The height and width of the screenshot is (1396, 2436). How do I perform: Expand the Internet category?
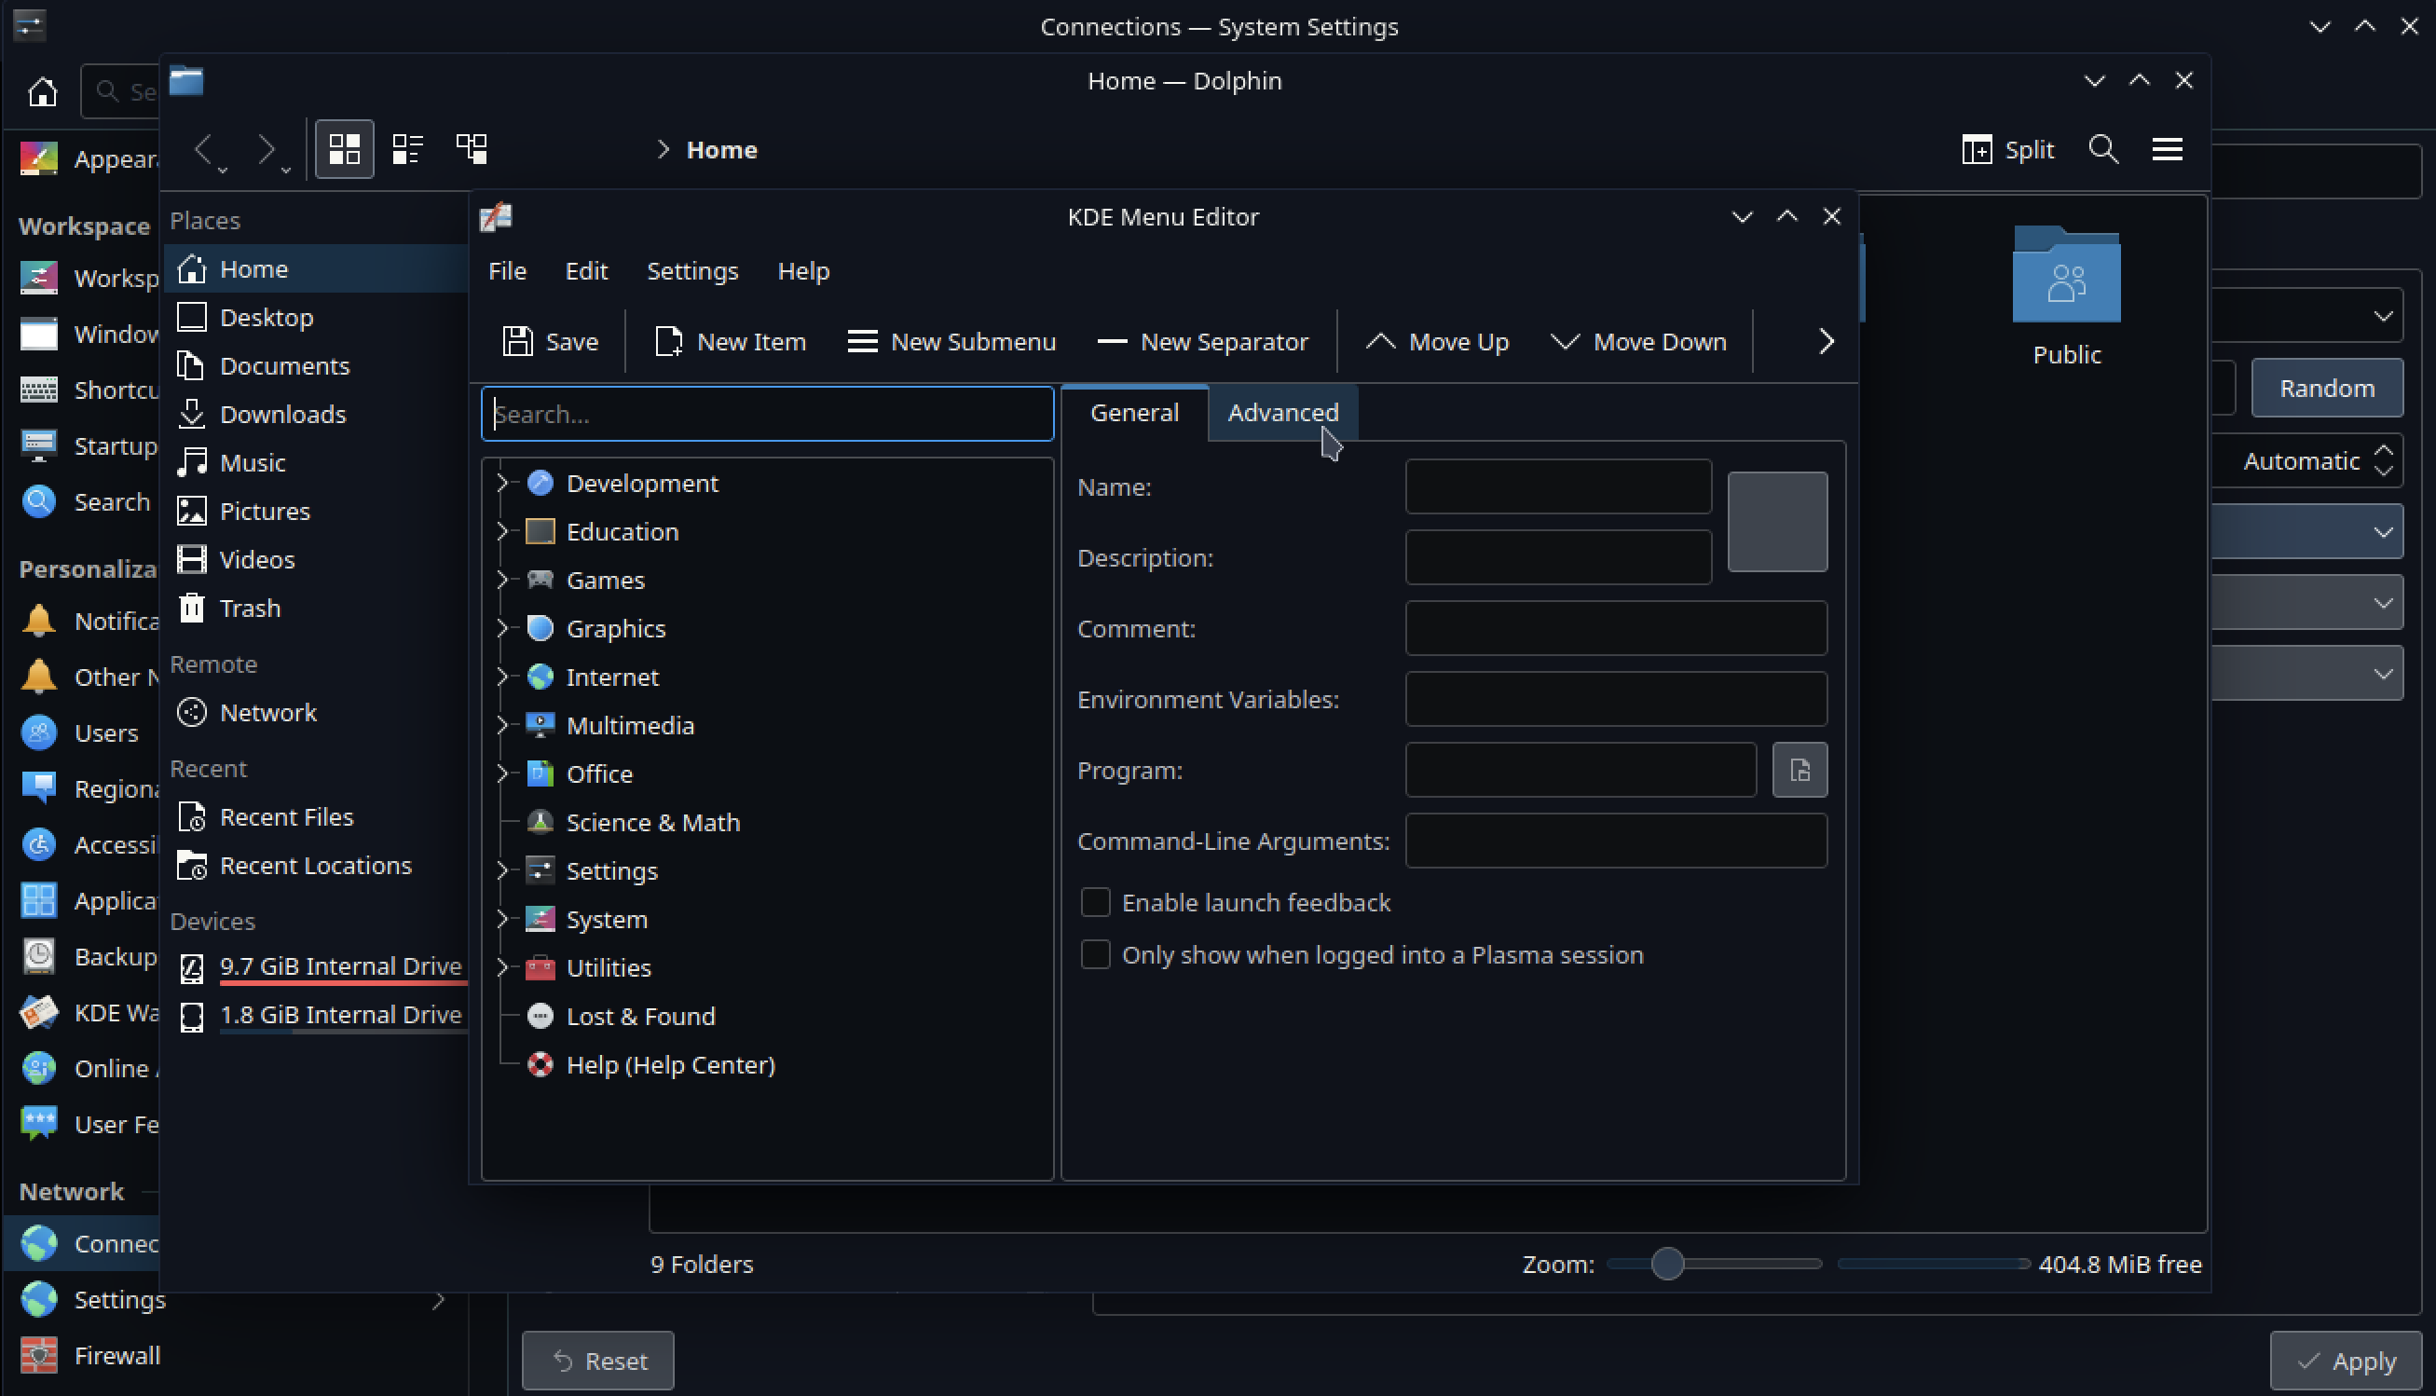pos(501,677)
